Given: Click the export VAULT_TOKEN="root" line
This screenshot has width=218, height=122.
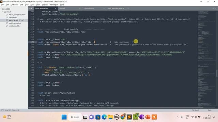Looking at the screenshot, I should [x=52, y=39].
